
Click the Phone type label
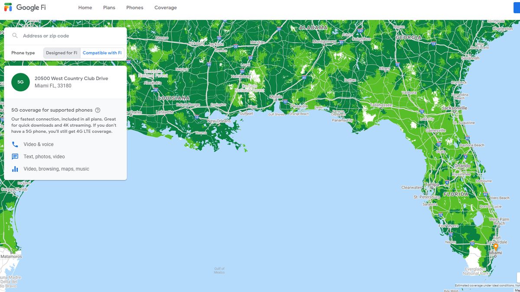click(23, 53)
